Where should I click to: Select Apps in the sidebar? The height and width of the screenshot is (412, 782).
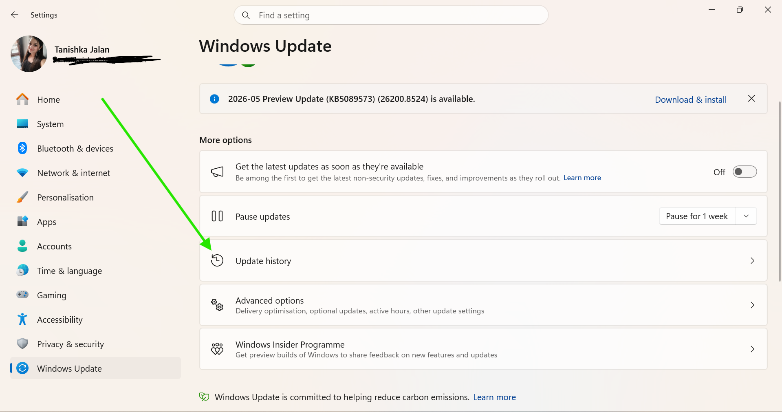95,222
